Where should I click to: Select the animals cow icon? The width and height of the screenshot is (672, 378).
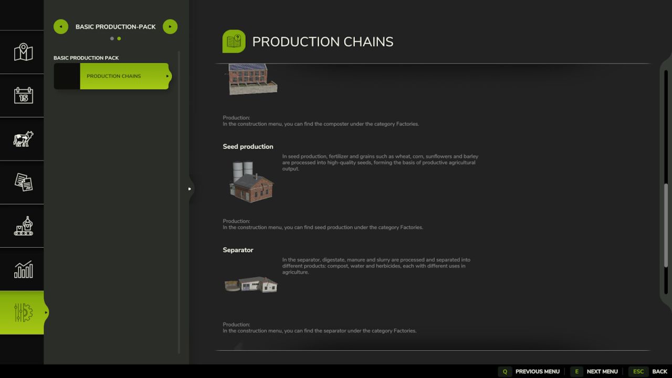tap(22, 139)
